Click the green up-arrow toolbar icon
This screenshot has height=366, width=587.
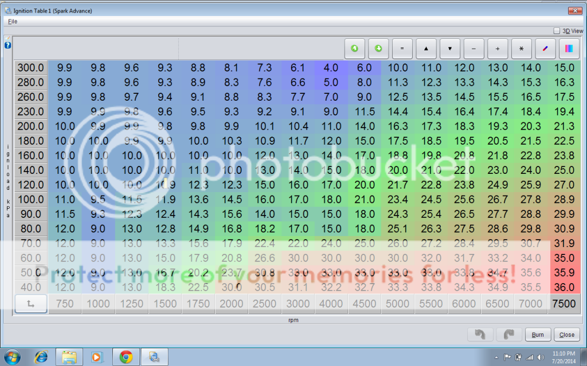tap(354, 49)
